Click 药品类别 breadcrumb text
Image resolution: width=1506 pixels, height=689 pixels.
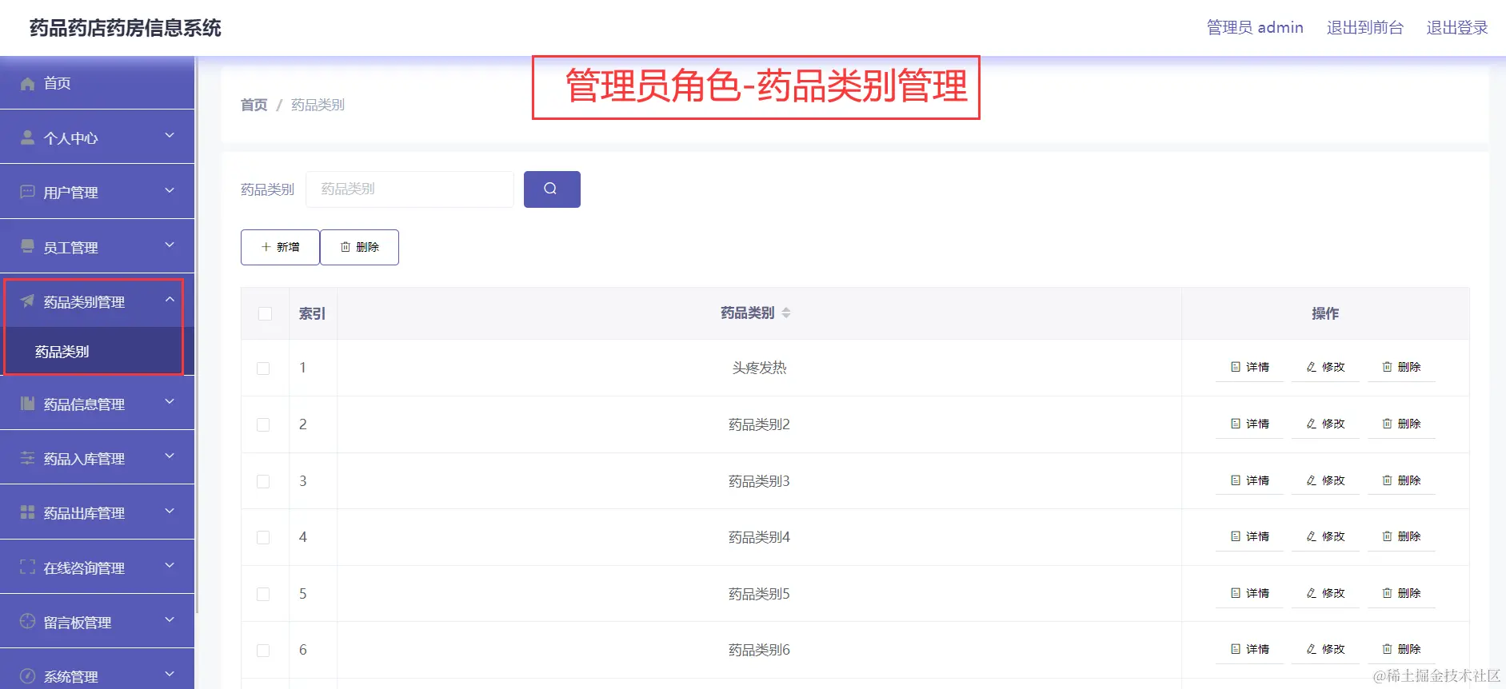click(318, 105)
